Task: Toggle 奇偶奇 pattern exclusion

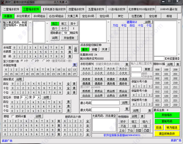Action: [x=111, y=79]
